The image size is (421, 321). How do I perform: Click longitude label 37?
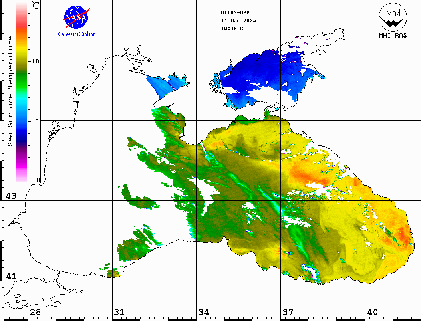point(288,312)
